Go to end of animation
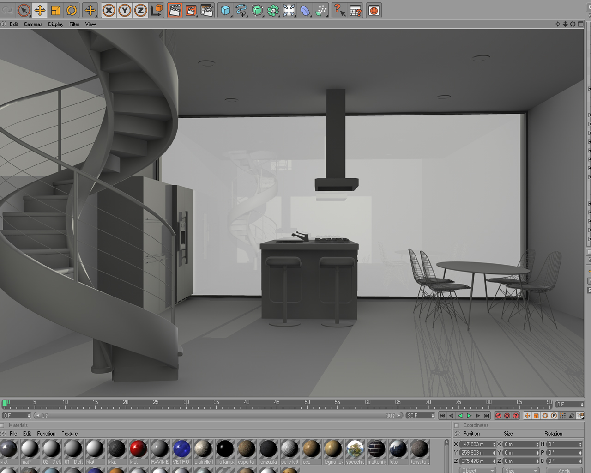The image size is (591, 473). tap(487, 416)
